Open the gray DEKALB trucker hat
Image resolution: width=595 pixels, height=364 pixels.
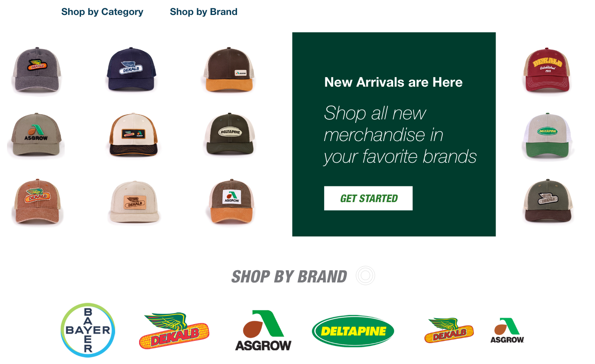[37, 71]
